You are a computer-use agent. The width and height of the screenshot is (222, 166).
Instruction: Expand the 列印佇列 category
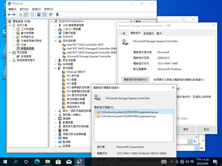click(55, 37)
